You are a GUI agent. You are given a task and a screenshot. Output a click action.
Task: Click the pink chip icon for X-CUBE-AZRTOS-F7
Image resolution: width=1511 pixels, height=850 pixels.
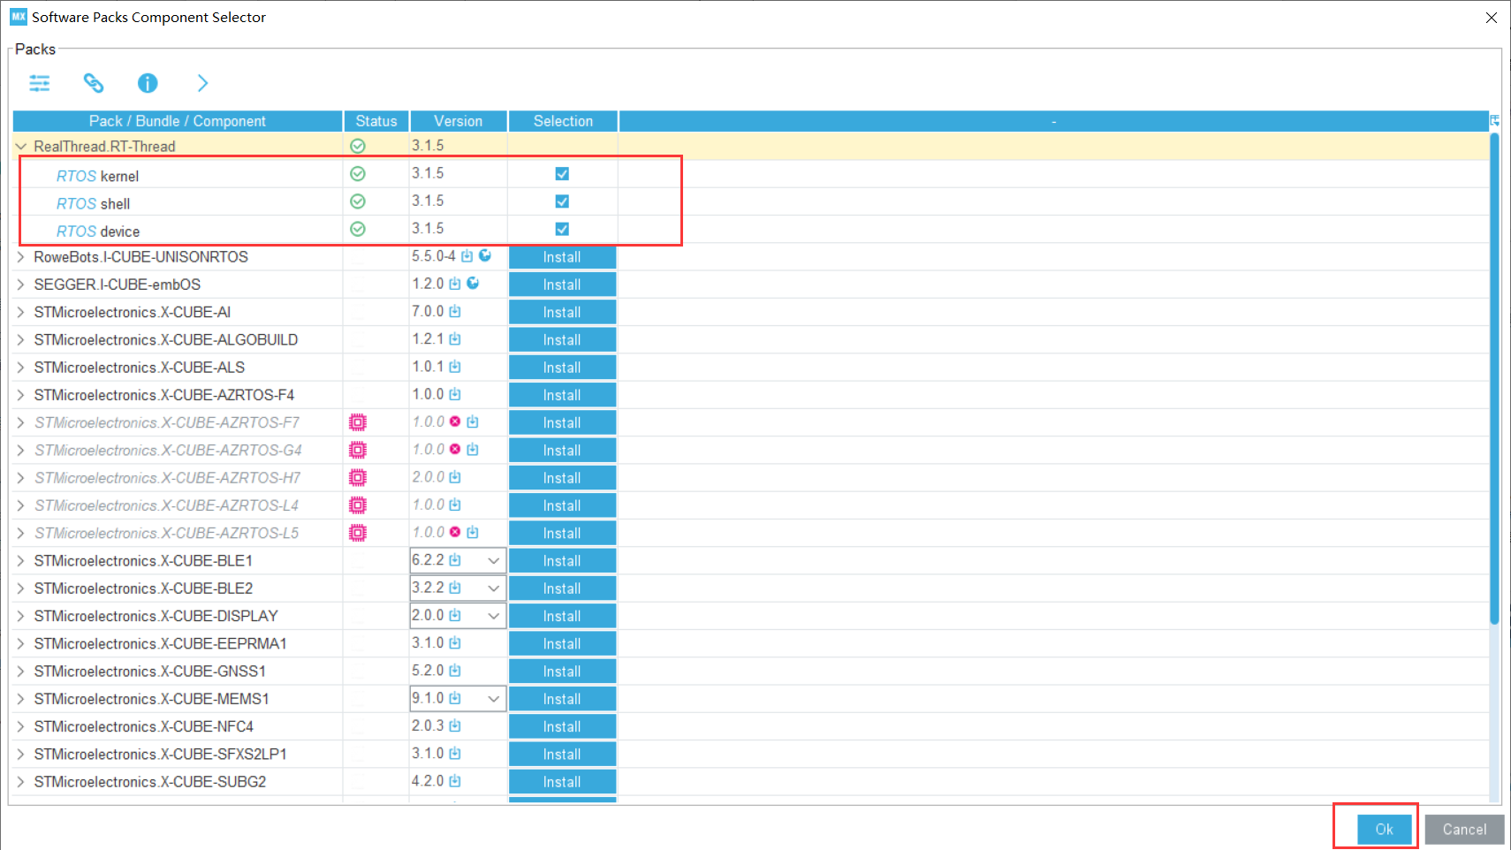[x=357, y=422]
